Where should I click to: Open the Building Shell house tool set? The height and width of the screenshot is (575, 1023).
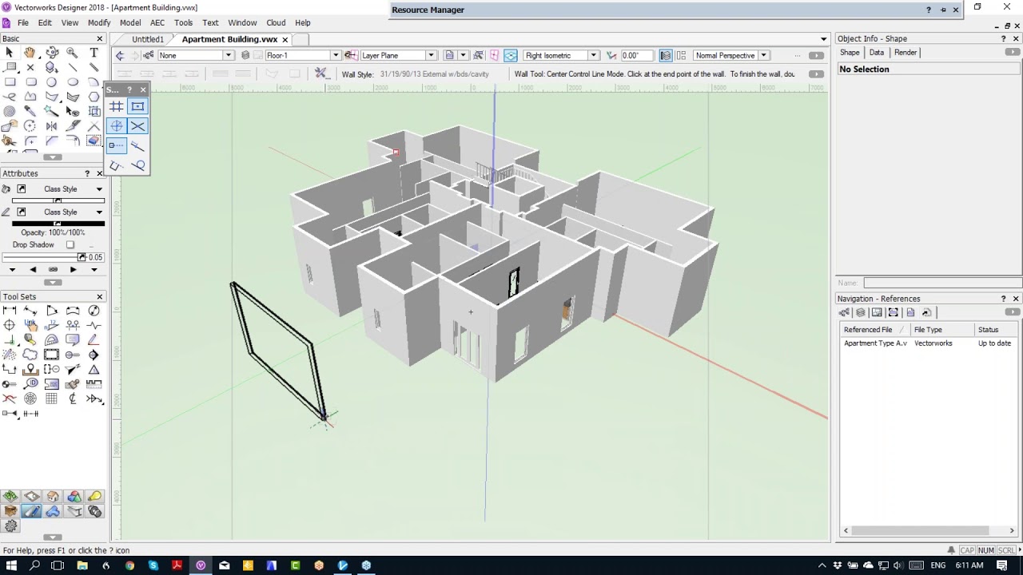53,497
